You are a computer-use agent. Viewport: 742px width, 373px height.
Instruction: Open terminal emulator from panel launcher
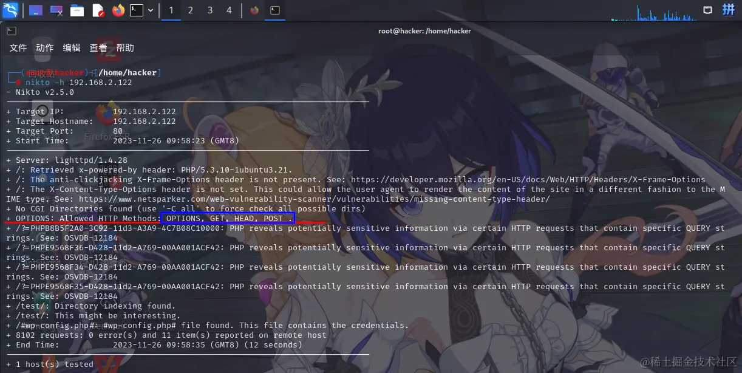pos(137,10)
